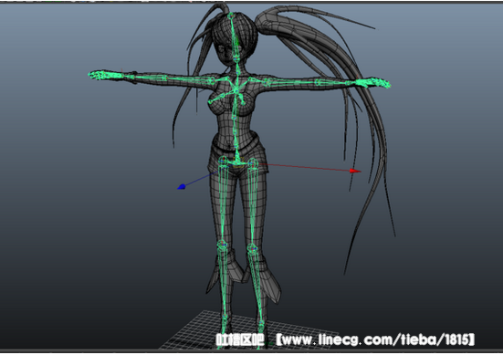Select the elbow joint on the screen-right arm

pos(318,82)
